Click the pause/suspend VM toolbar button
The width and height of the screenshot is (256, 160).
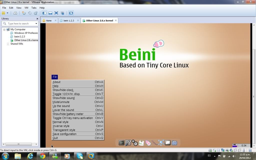pos(3,13)
